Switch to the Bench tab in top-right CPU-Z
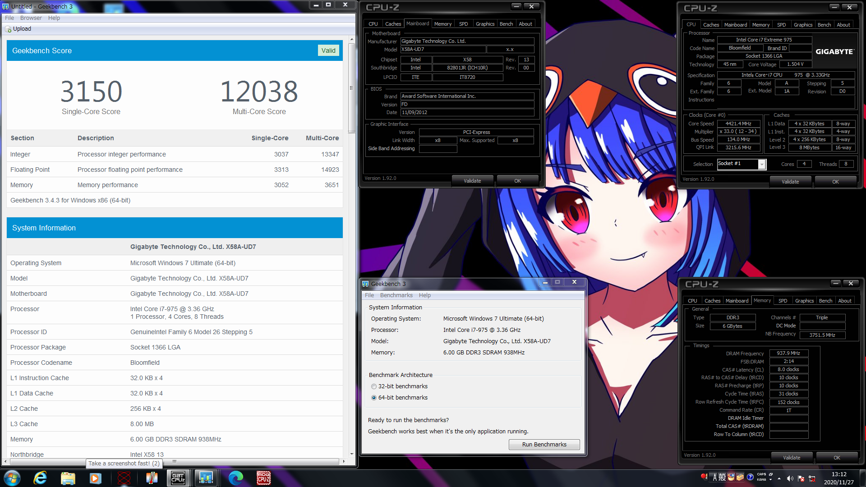The image size is (866, 487). [825, 25]
